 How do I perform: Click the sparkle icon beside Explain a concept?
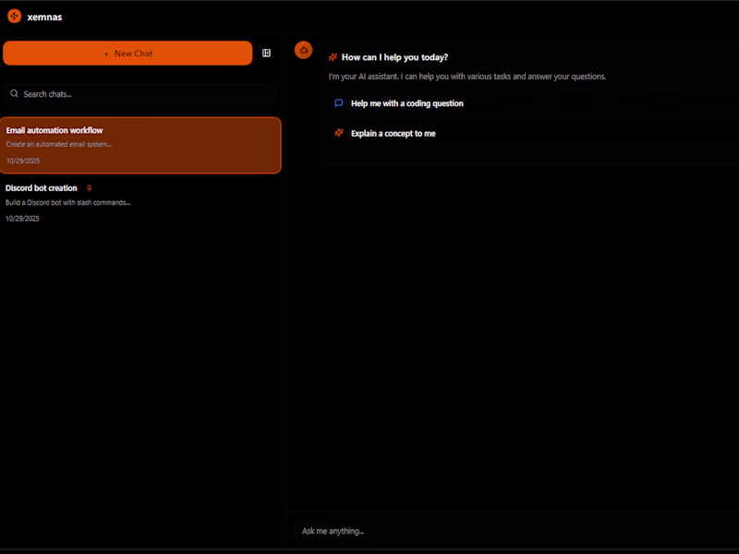(339, 133)
